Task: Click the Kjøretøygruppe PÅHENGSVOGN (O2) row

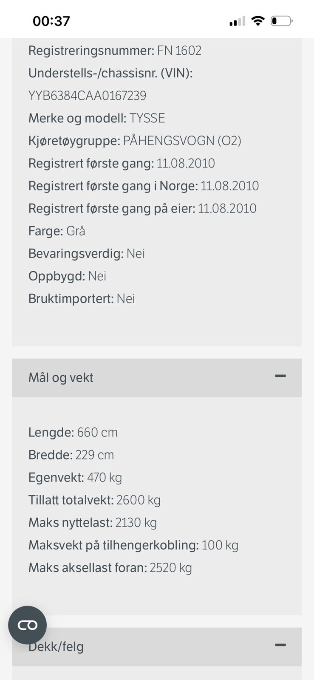Action: (x=135, y=141)
